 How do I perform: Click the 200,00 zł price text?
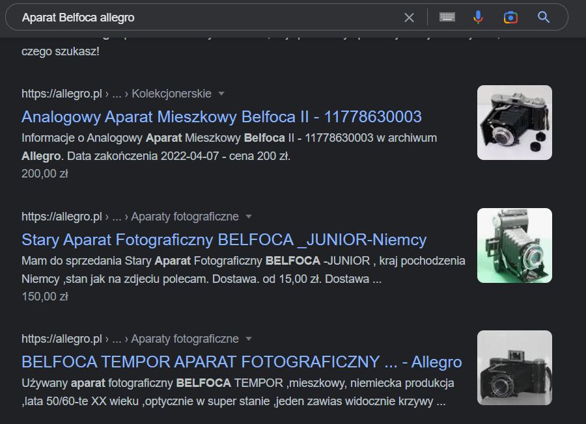click(45, 174)
